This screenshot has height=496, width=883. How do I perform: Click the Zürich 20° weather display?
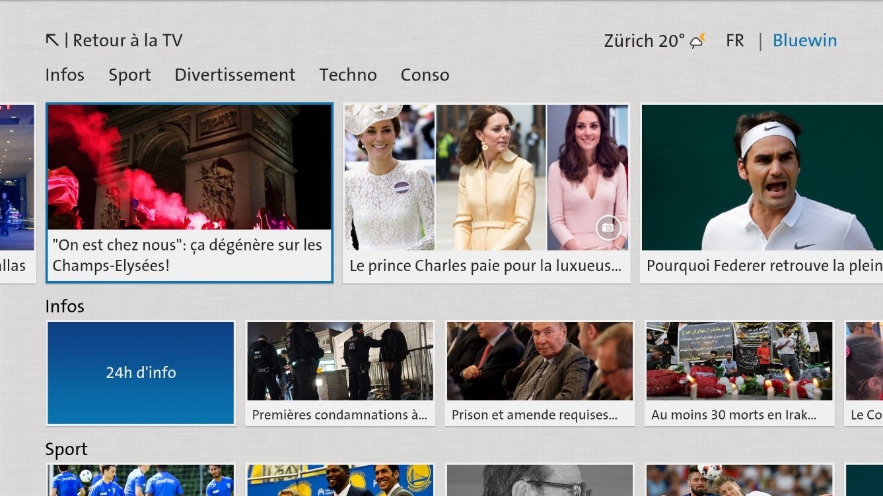coord(644,41)
